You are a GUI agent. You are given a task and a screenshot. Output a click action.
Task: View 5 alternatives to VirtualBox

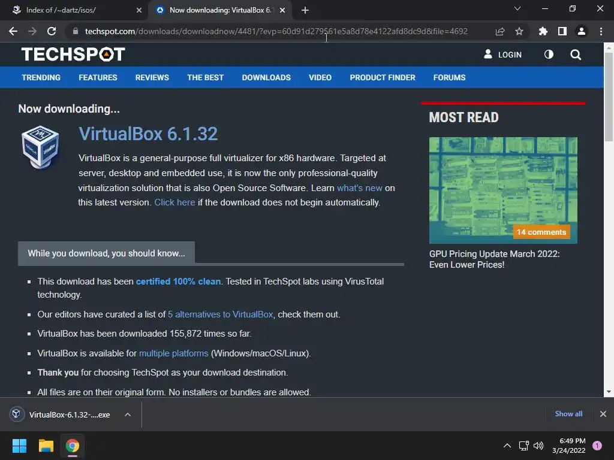pyautogui.click(x=221, y=314)
